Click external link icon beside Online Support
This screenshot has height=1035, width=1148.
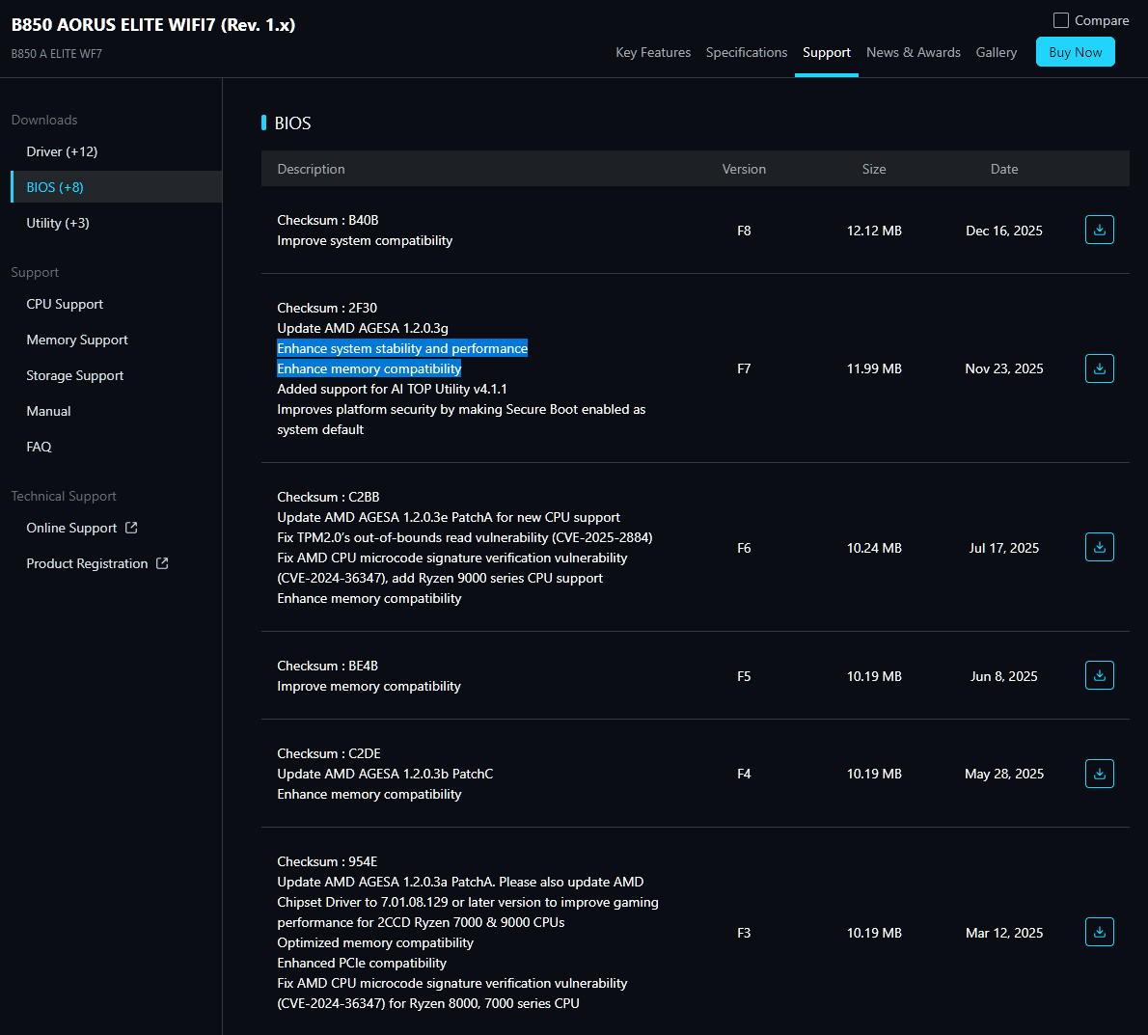click(131, 527)
